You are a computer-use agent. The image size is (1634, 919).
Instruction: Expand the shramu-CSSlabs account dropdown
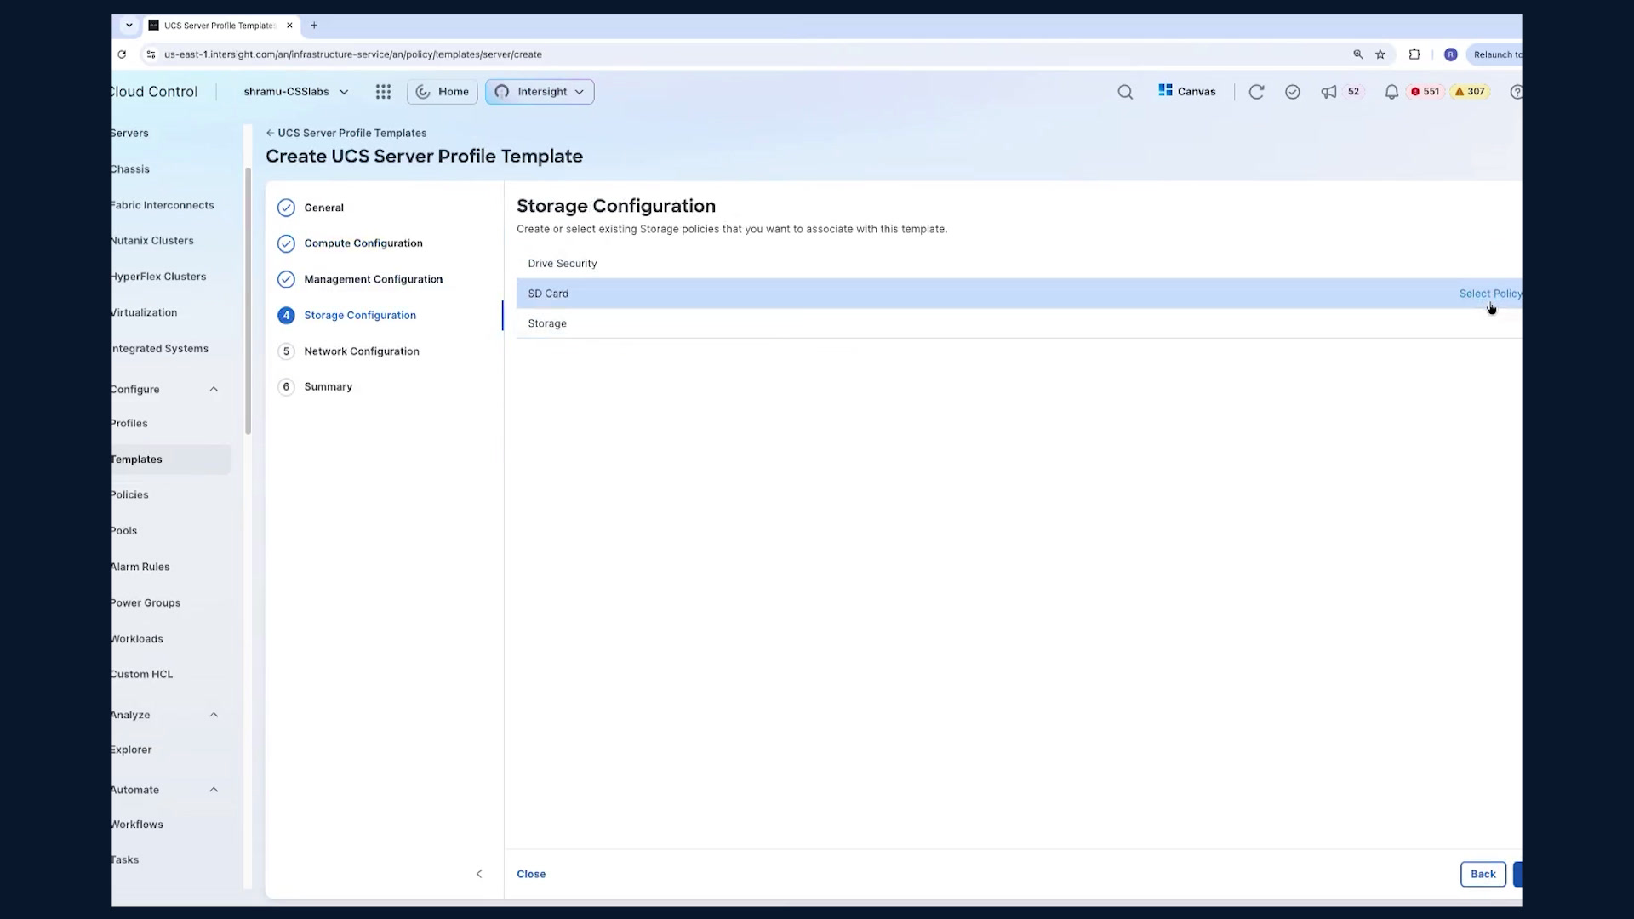tap(295, 92)
